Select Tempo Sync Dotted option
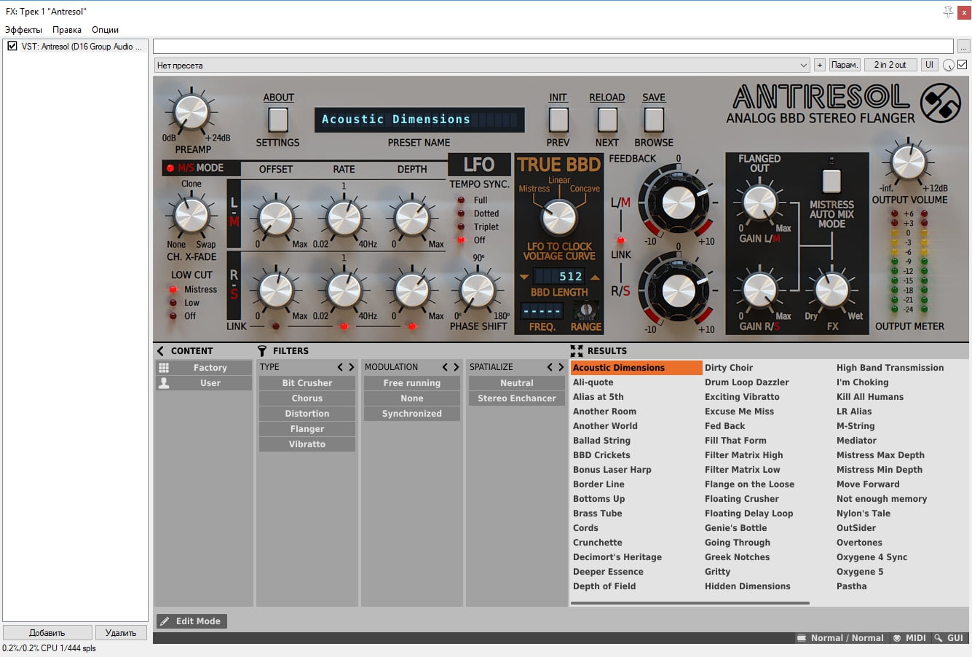The width and height of the screenshot is (972, 657). [x=461, y=213]
